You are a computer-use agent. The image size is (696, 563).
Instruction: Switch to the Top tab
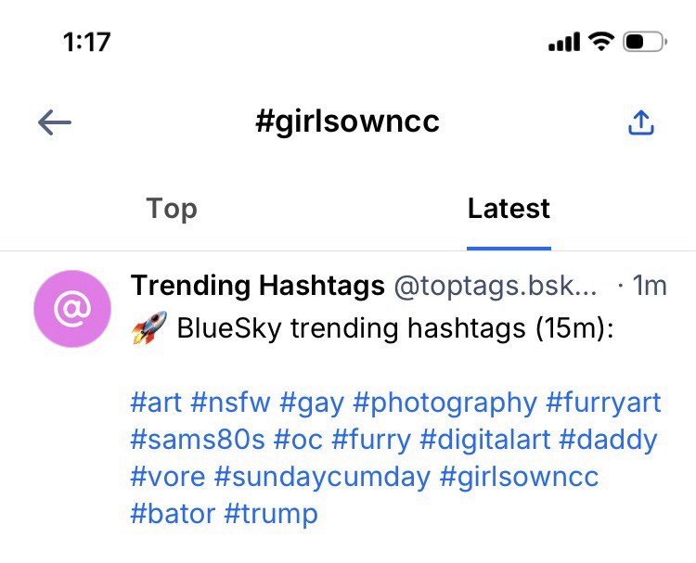click(172, 209)
